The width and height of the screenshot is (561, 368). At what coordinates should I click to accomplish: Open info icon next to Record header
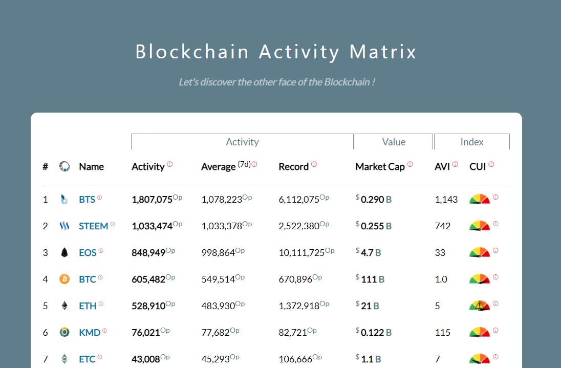[x=314, y=164]
